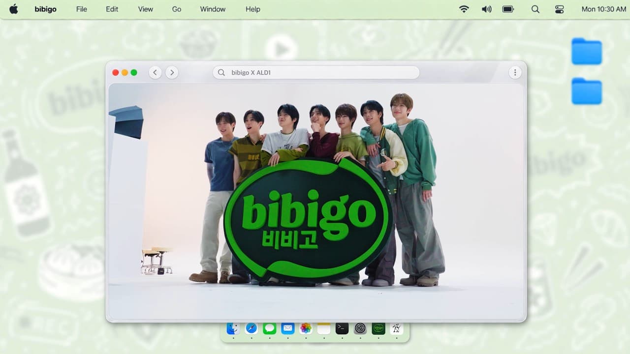Open Spotlight search in menu bar
The image size is (630, 354).
pos(535,9)
